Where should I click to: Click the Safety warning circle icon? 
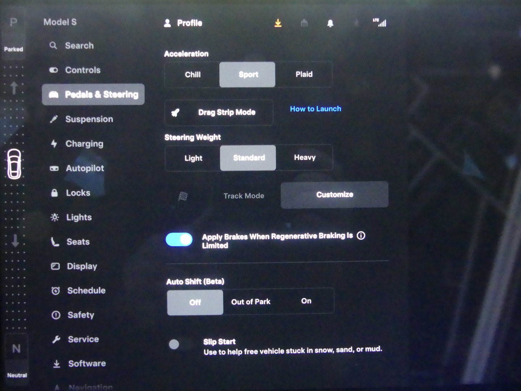pos(56,315)
